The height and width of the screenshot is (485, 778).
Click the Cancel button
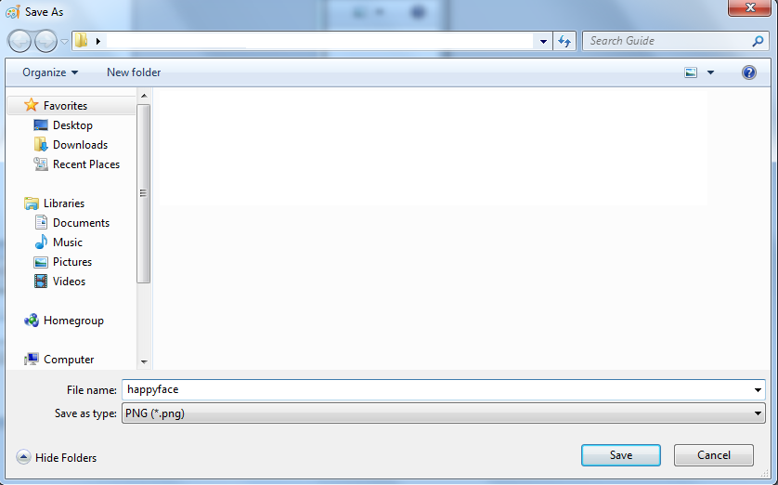click(714, 455)
